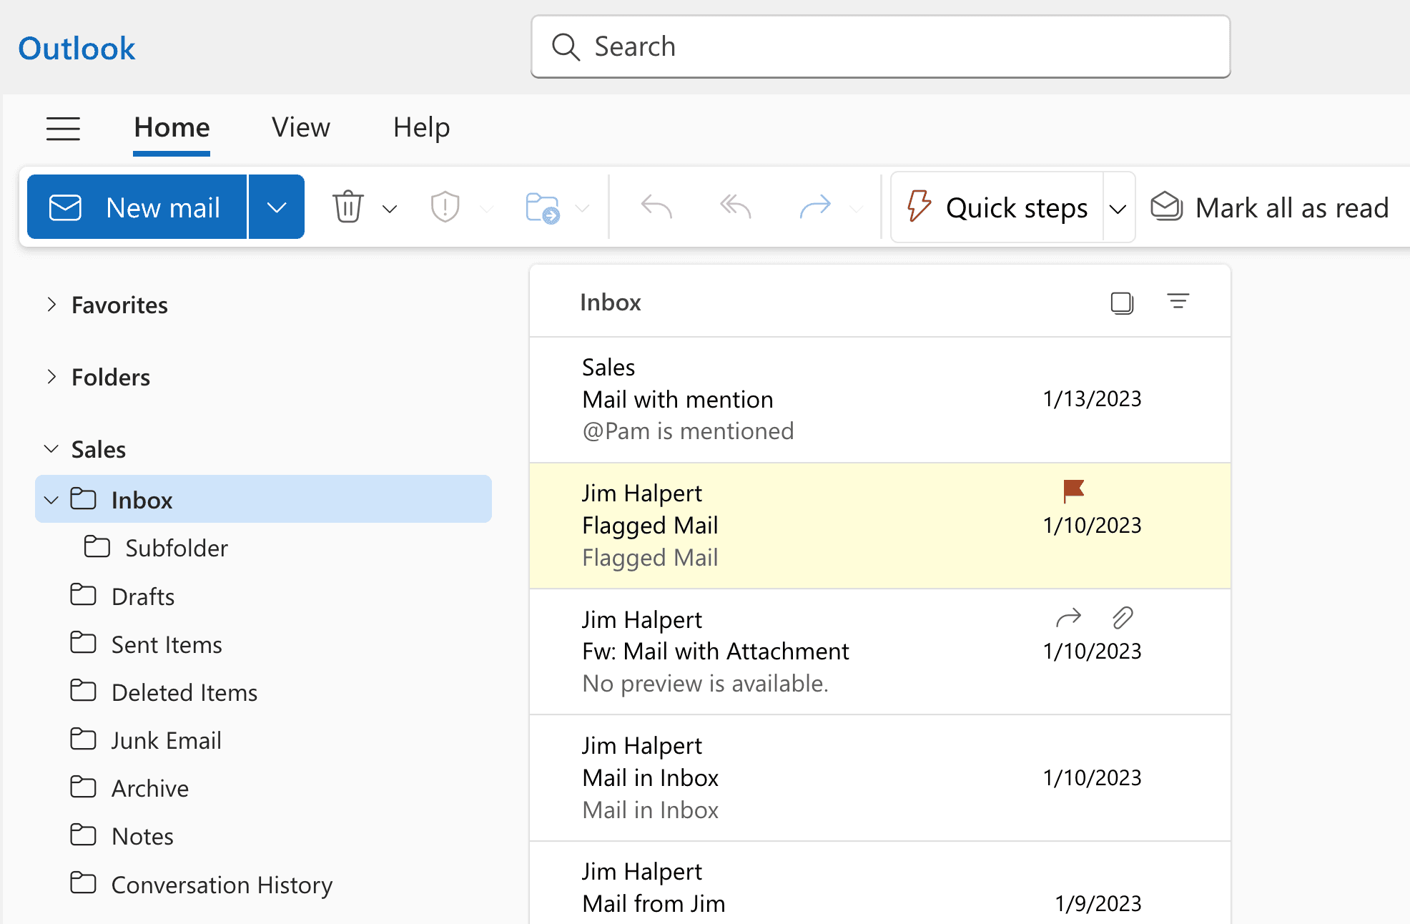Click the paperclip icon on Fw: Mail with Attachment
1410x924 pixels.
[x=1121, y=617]
